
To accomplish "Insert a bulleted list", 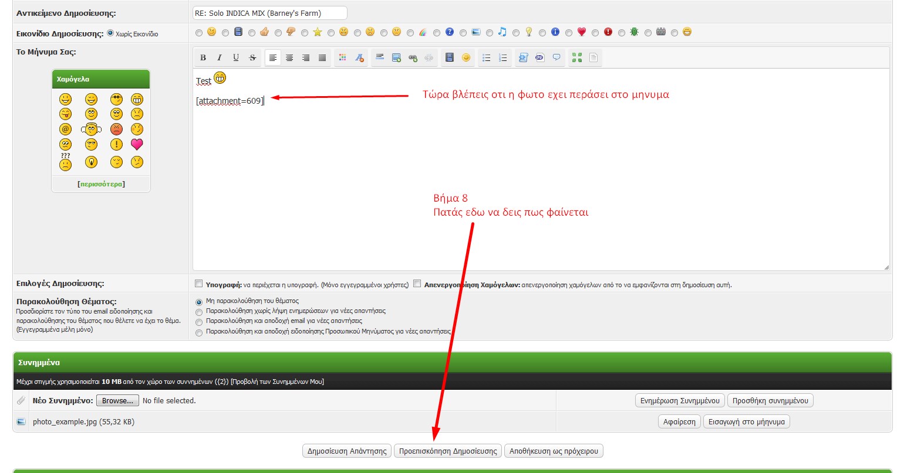I will pos(487,57).
